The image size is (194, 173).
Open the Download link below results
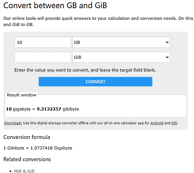tap(13, 123)
